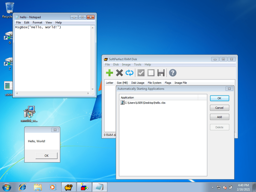Click the MsgBox line in Notepad text area
Image resolution: width=256 pixels, height=192 pixels.
click(38, 27)
